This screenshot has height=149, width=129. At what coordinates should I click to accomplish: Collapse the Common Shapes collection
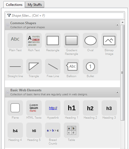8,25
